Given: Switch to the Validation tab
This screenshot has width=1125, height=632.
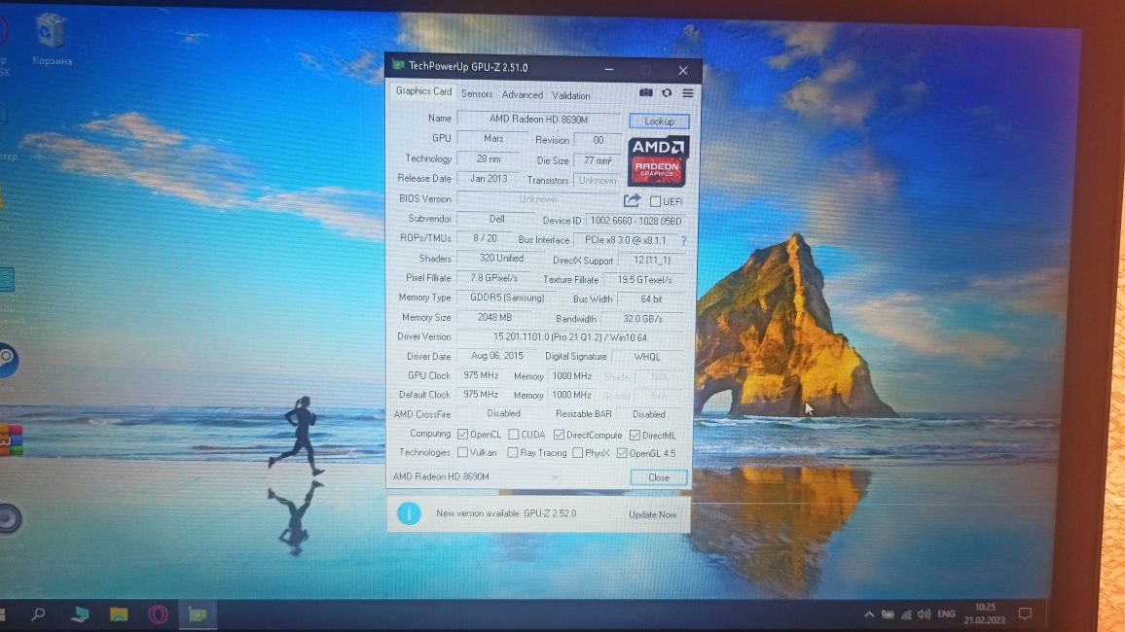Looking at the screenshot, I should [571, 95].
